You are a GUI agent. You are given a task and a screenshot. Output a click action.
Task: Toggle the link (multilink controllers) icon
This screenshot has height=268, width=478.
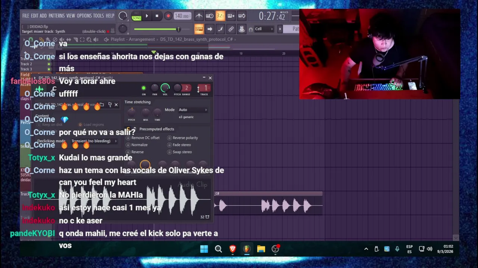pos(231,29)
